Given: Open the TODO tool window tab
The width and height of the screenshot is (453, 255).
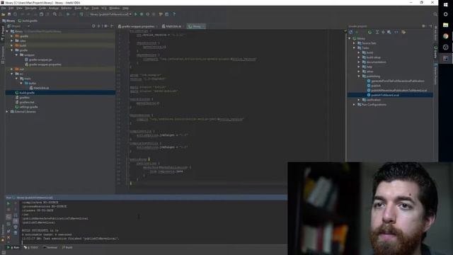Looking at the screenshot, I should point(31,247).
